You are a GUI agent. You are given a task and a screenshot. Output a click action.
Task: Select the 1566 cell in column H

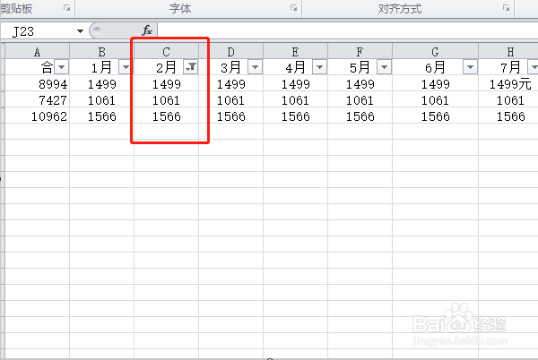click(x=508, y=116)
